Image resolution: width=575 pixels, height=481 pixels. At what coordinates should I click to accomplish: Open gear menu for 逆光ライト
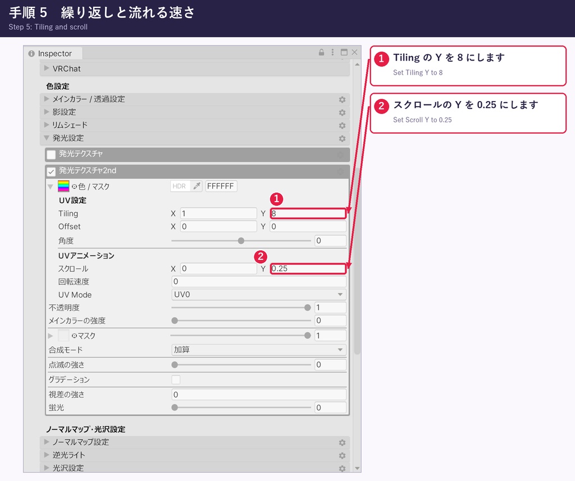(x=342, y=455)
